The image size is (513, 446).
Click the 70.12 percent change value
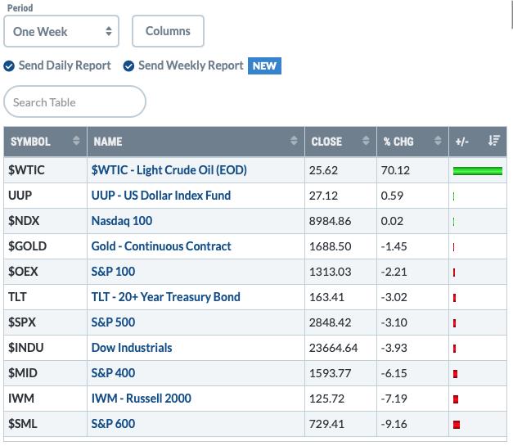point(395,170)
